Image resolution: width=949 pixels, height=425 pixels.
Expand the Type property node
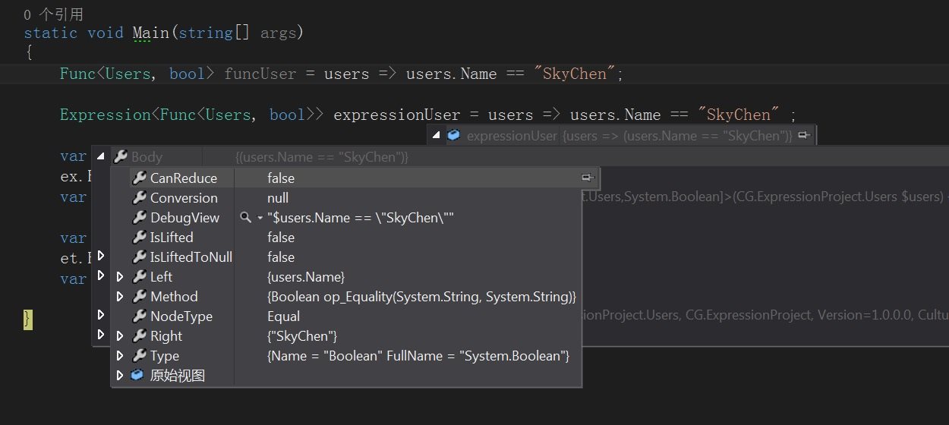(x=119, y=356)
